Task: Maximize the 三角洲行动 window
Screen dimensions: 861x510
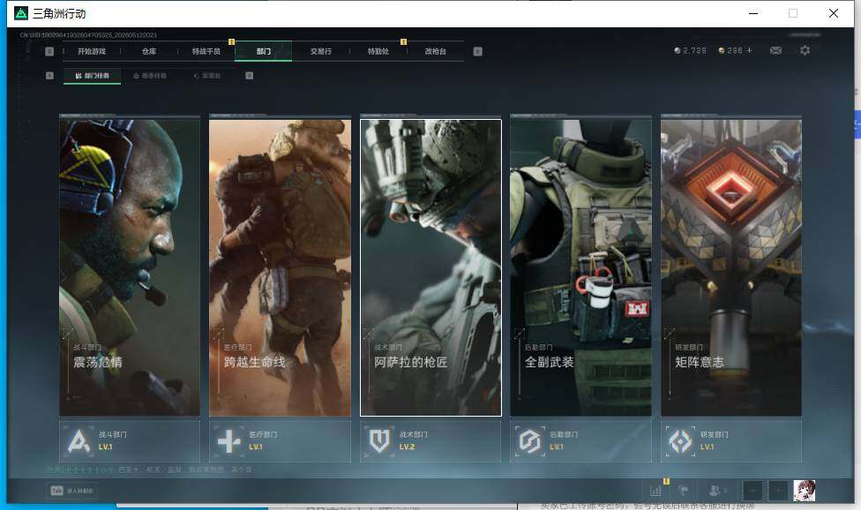Action: [793, 13]
